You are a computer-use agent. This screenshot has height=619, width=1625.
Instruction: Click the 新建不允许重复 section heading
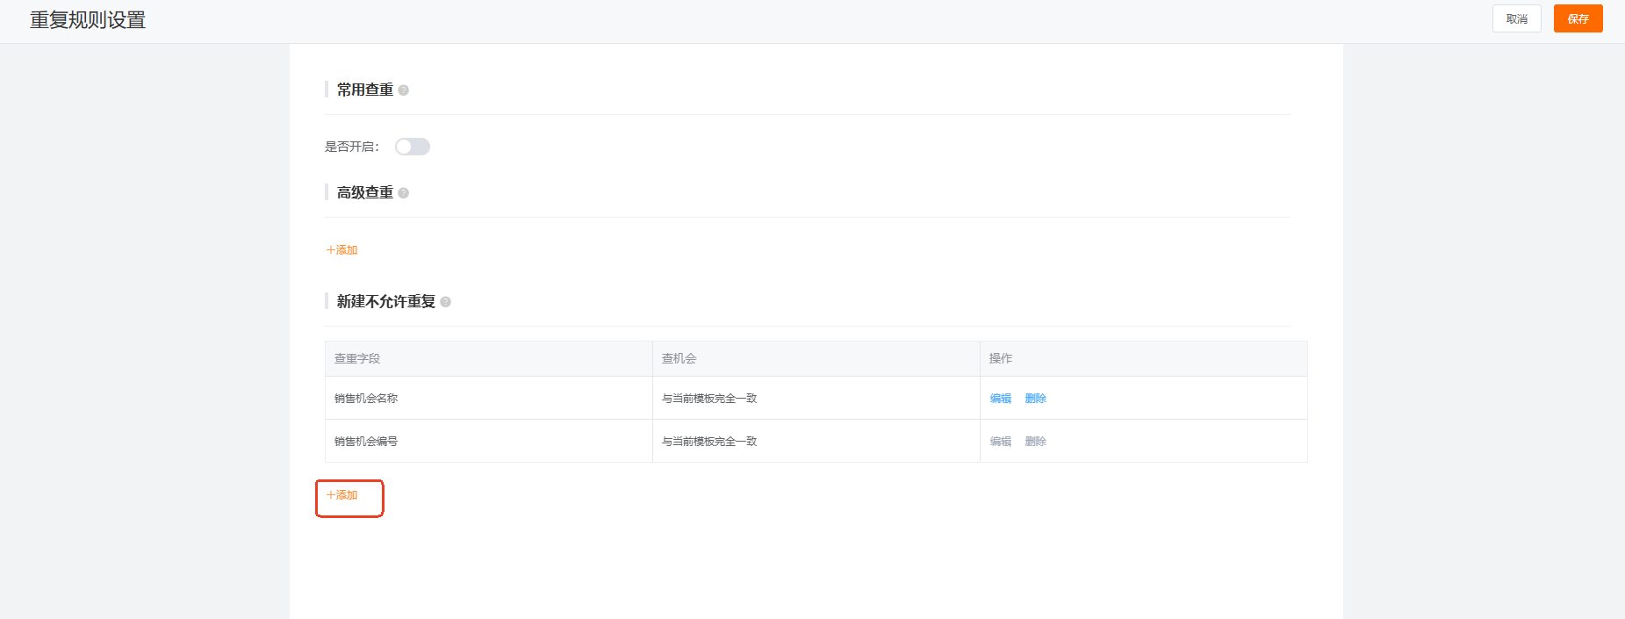point(386,301)
